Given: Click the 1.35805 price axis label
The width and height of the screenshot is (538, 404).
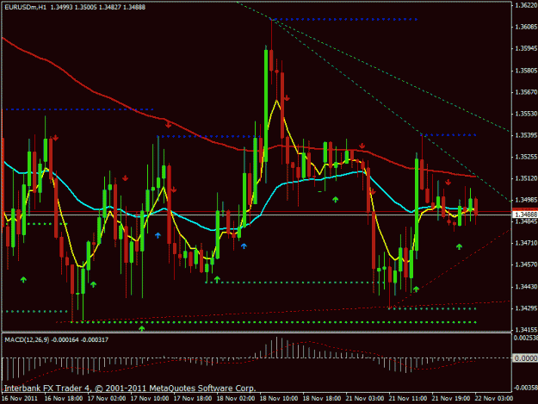Looking at the screenshot, I should coord(526,71).
